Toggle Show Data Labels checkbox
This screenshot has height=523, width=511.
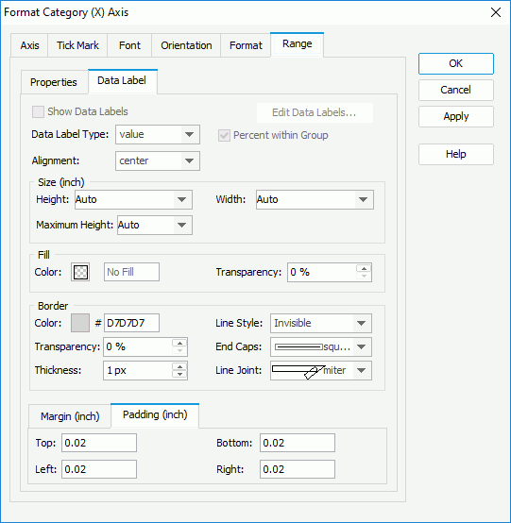[x=38, y=111]
